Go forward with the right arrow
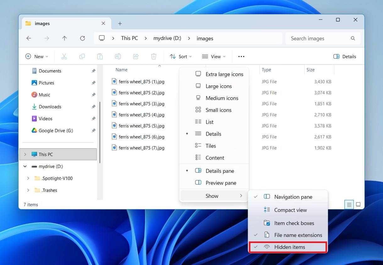 click(47, 38)
